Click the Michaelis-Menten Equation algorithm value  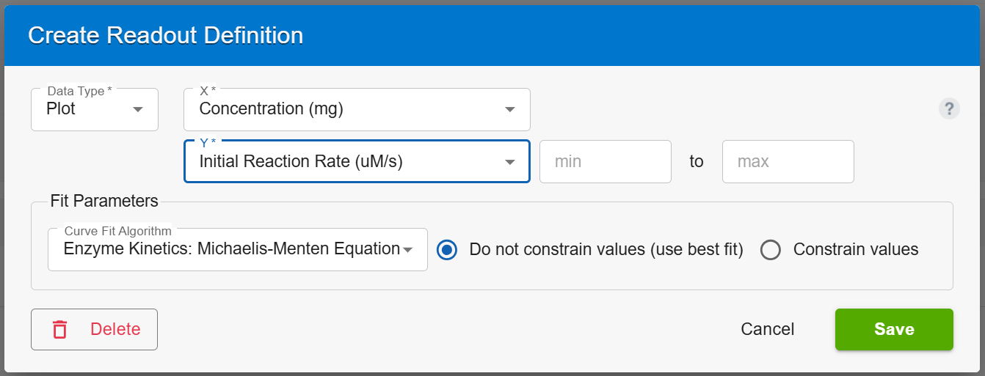click(x=231, y=248)
